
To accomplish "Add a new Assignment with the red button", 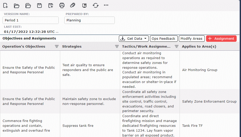I will tap(221, 39).
